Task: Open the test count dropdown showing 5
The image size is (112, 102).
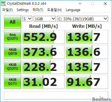Action: [27, 19]
